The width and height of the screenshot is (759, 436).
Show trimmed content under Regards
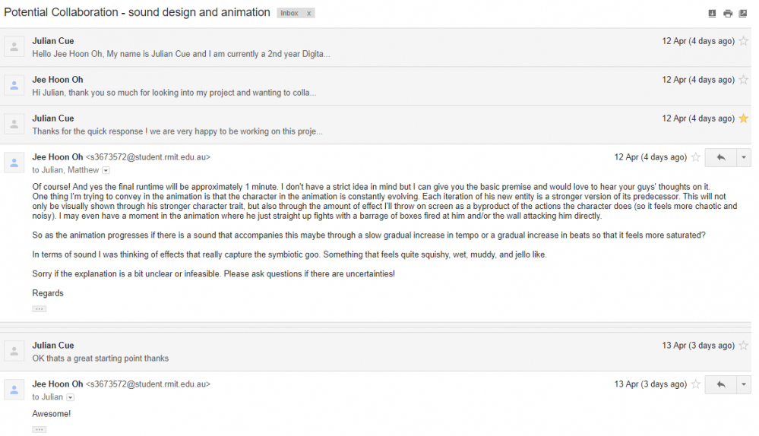[40, 308]
